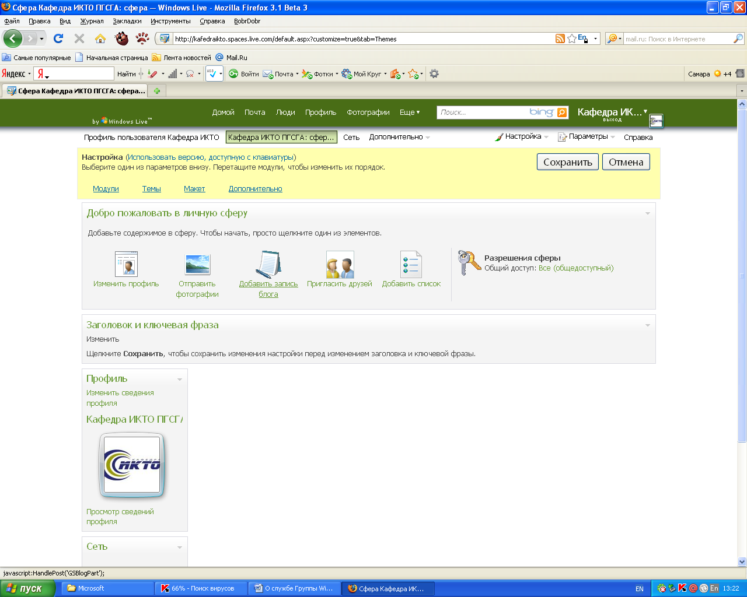747x597 pixels.
Task: Click Добавить список checklist icon
Action: [x=411, y=264]
